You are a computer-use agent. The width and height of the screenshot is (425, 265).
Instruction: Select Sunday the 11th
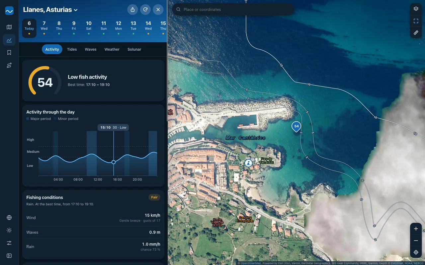pyautogui.click(x=104, y=28)
